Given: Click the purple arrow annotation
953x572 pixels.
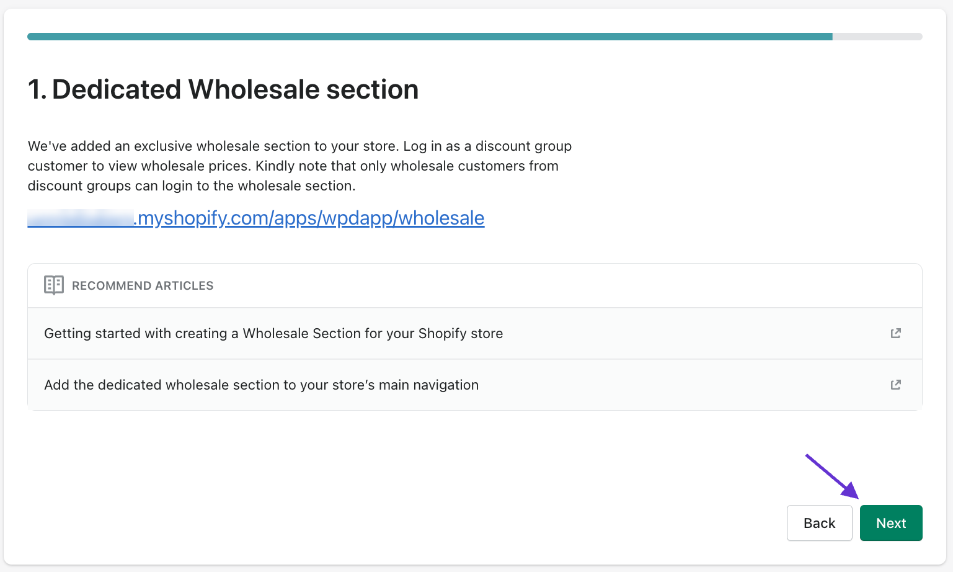Looking at the screenshot, I should click(x=831, y=476).
